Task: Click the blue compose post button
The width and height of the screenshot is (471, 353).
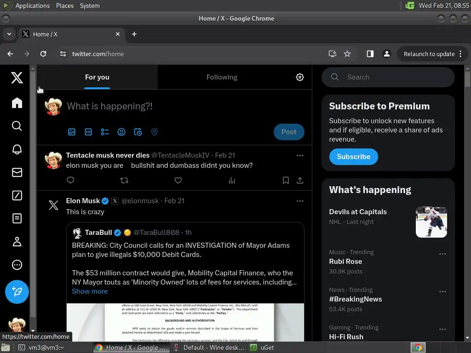Action: [17, 292]
